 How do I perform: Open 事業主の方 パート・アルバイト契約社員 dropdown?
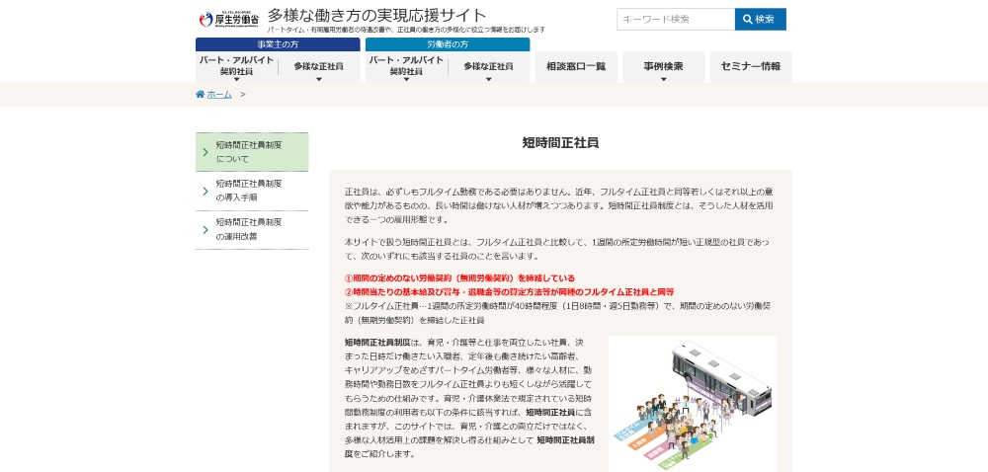tap(237, 67)
